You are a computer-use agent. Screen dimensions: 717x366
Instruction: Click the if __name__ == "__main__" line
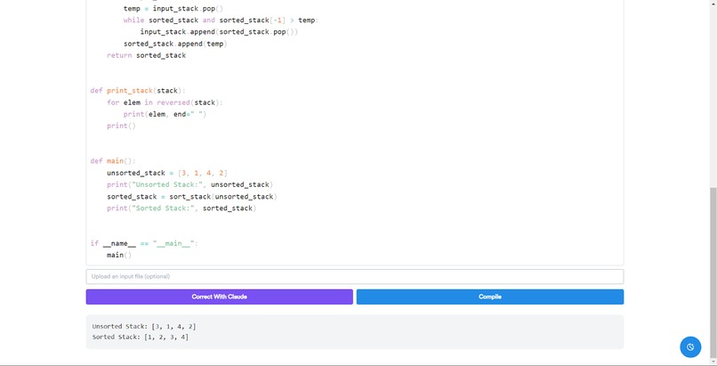coord(144,243)
